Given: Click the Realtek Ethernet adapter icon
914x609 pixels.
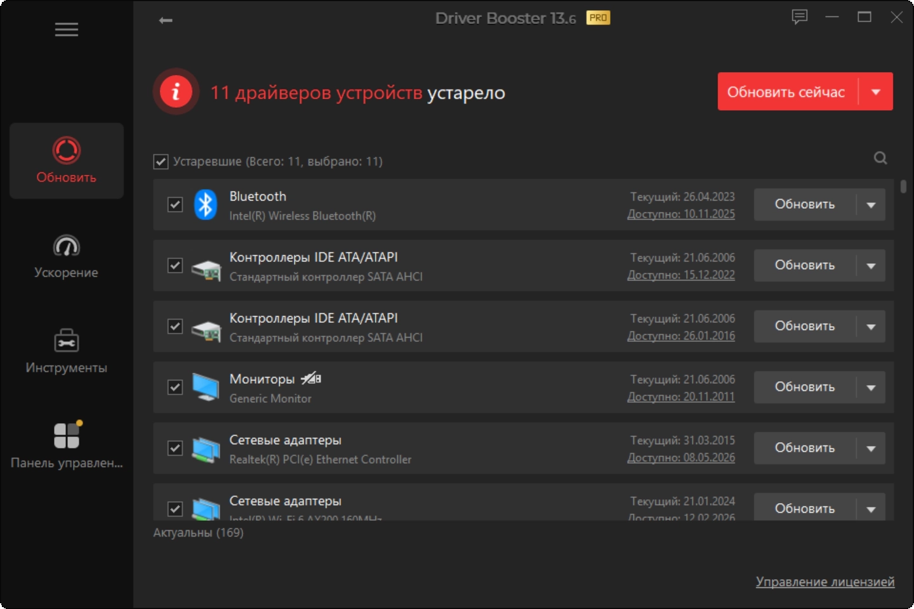Looking at the screenshot, I should [x=206, y=449].
